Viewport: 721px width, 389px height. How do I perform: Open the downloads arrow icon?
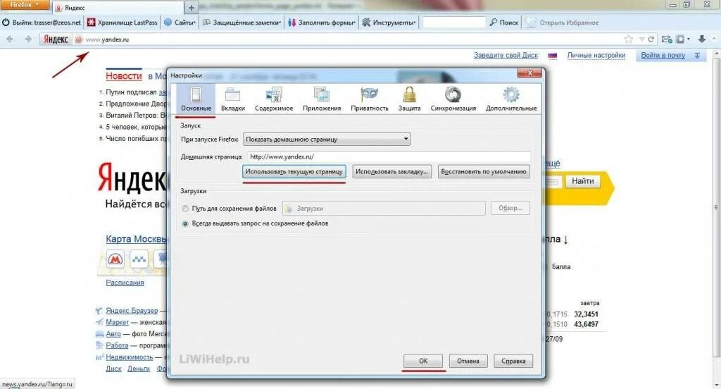click(x=702, y=39)
